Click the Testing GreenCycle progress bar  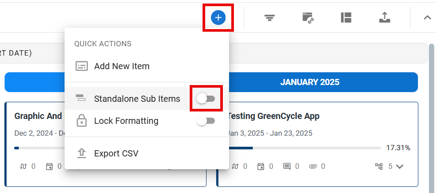tap(305, 148)
